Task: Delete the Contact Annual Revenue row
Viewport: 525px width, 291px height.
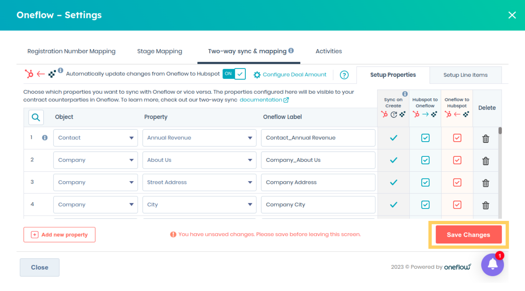Action: coord(486,139)
